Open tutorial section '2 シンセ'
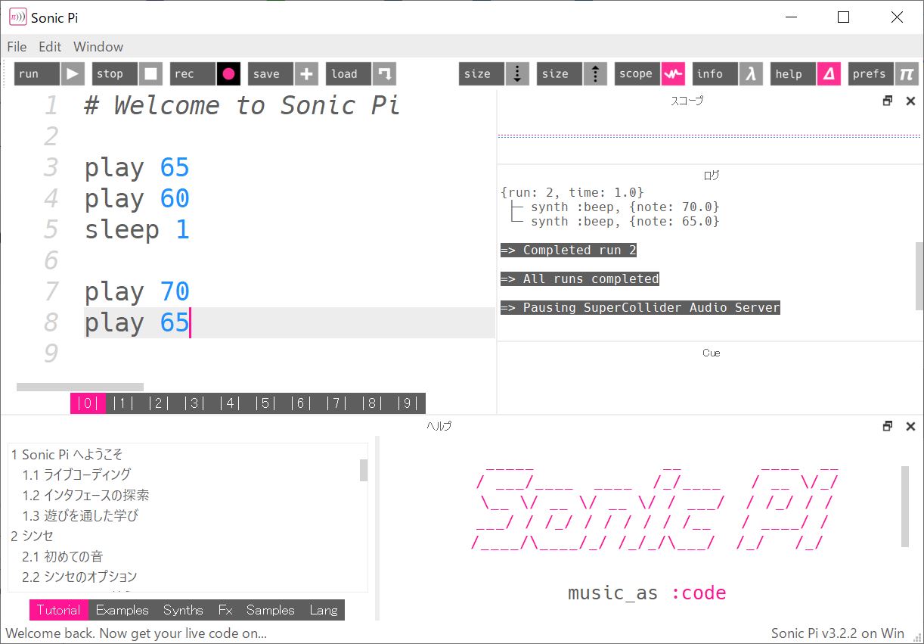The image size is (924, 644). [x=32, y=536]
